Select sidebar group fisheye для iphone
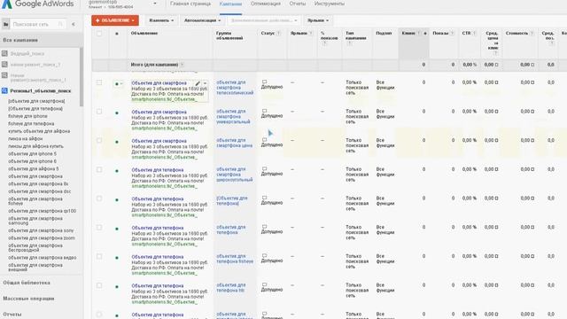The height and width of the screenshot is (319, 567). point(27,116)
